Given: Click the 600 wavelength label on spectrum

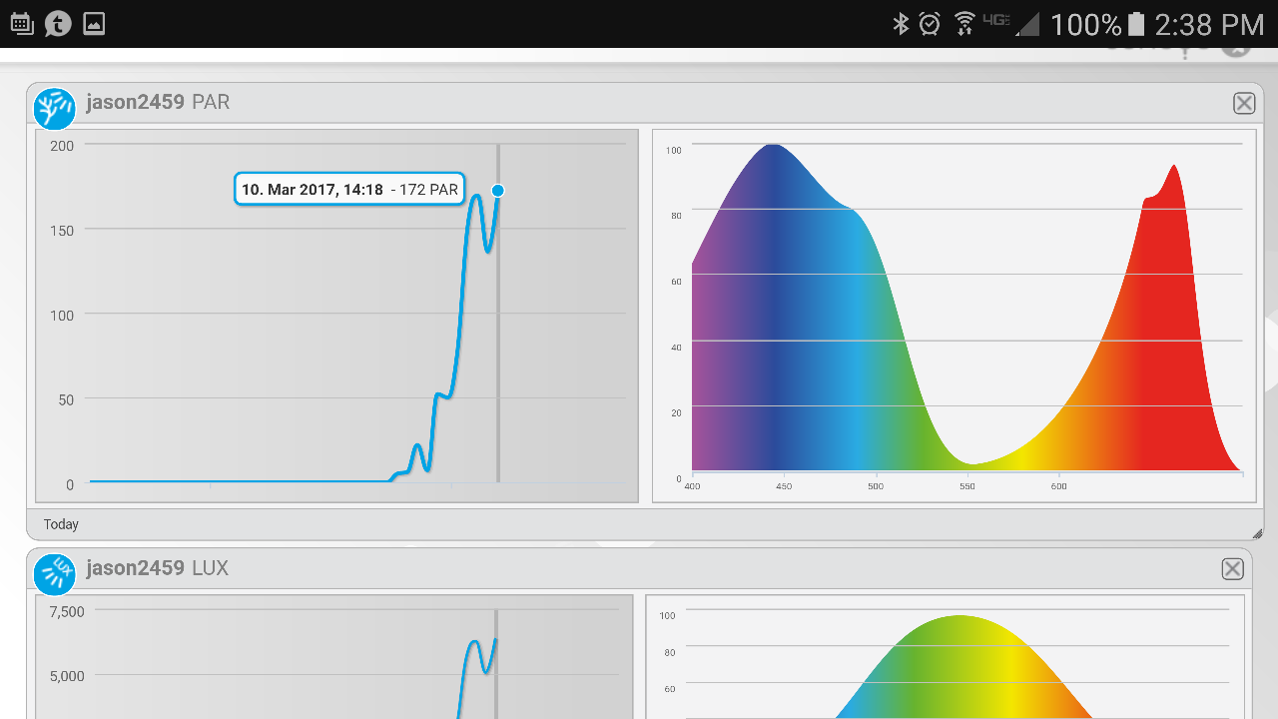Looking at the screenshot, I should (x=1059, y=486).
